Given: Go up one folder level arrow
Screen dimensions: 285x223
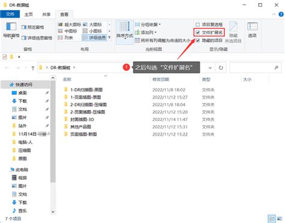Looking at the screenshot, I should point(33,68).
